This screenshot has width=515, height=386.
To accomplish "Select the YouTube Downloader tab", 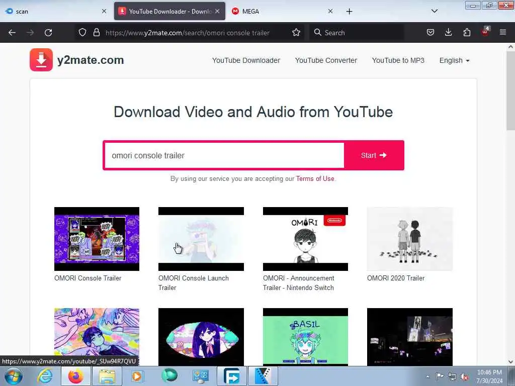I will [169, 11].
